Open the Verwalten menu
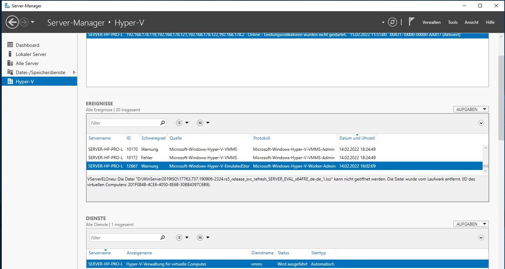The image size is (505, 269). [x=431, y=22]
